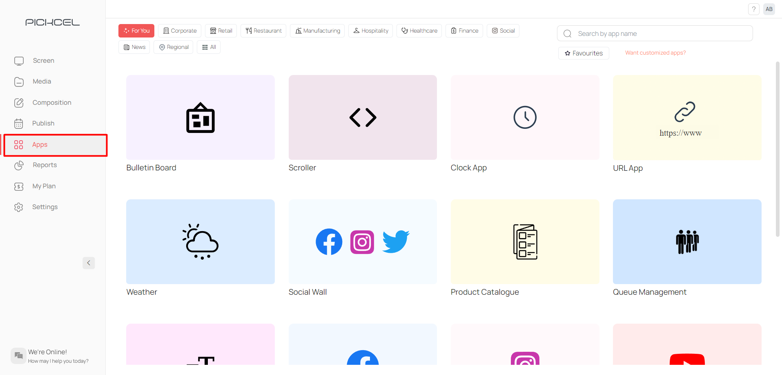Open the Queue Management app tile
782x375 pixels.
[x=687, y=242]
